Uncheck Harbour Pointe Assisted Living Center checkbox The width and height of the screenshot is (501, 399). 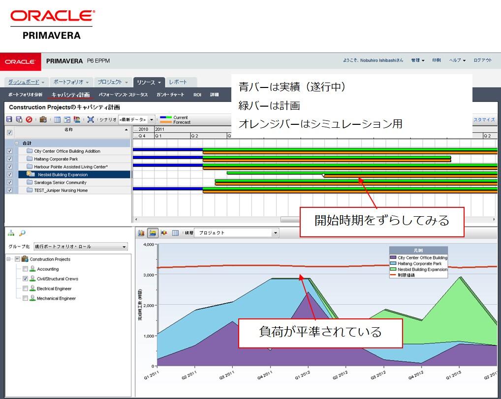tap(9, 167)
